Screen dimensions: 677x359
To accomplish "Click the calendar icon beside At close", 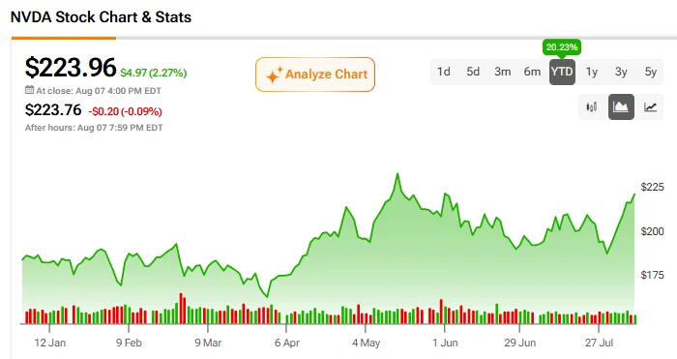I will pos(29,90).
